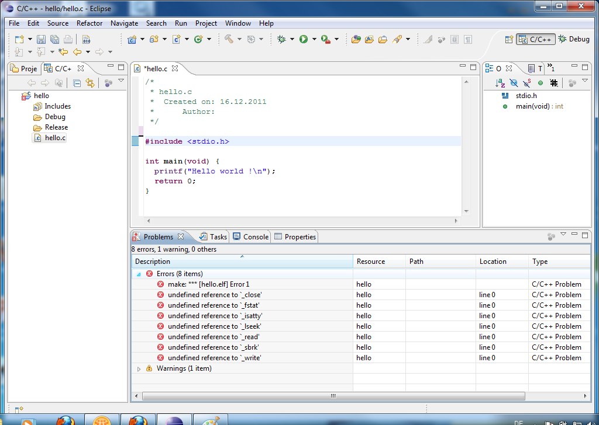
Task: Click Collapse All in project explorer
Action: [x=77, y=83]
